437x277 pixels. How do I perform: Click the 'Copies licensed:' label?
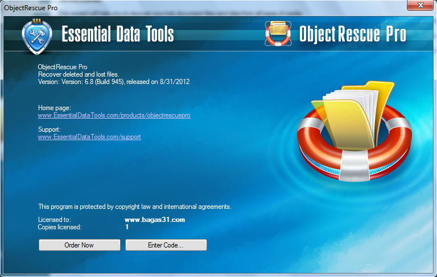pos(60,227)
